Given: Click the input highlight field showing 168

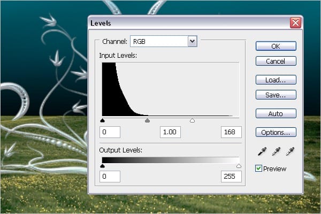Looking at the screenshot, I should [x=231, y=132].
